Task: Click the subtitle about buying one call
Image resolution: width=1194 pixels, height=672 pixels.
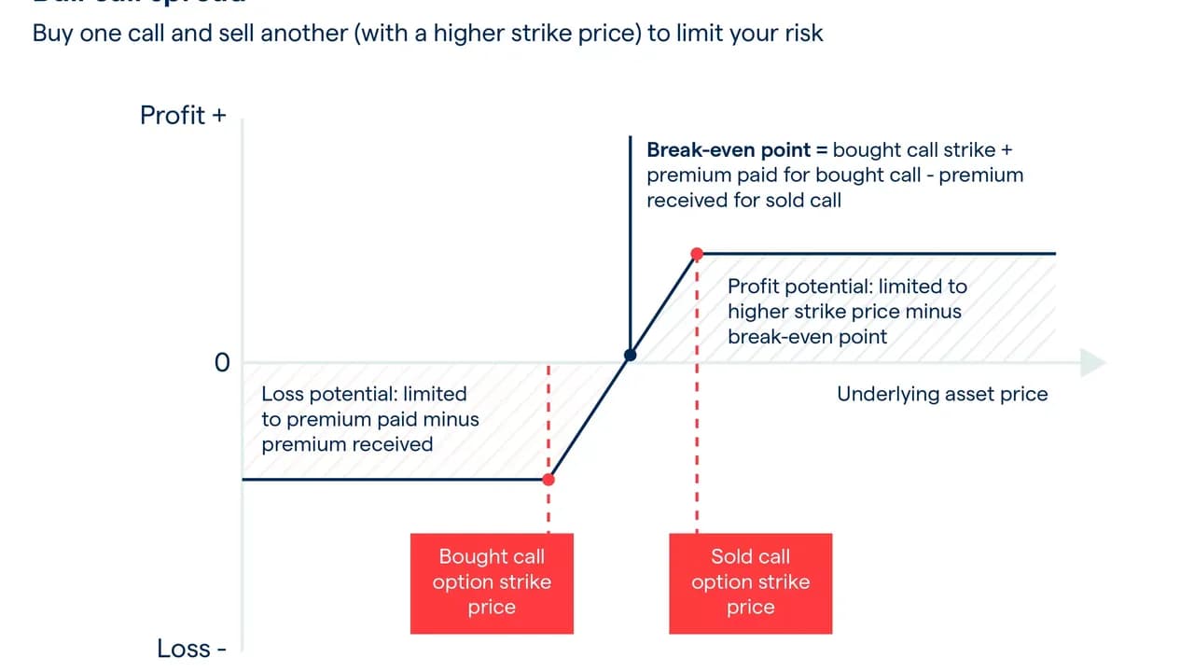Action: pos(428,34)
